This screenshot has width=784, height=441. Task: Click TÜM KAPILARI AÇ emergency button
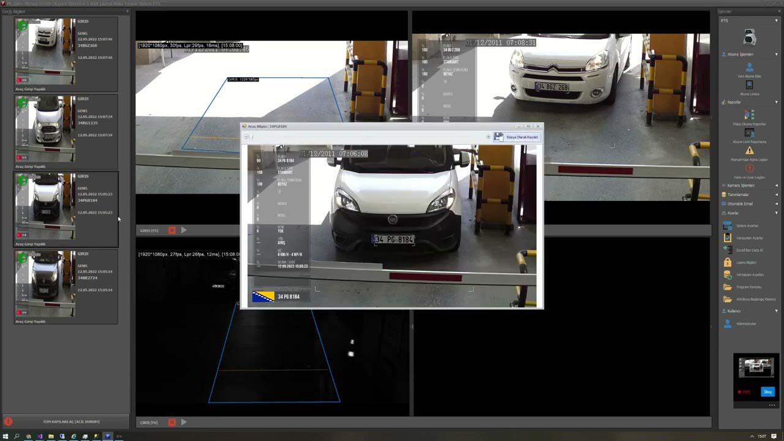tap(71, 421)
